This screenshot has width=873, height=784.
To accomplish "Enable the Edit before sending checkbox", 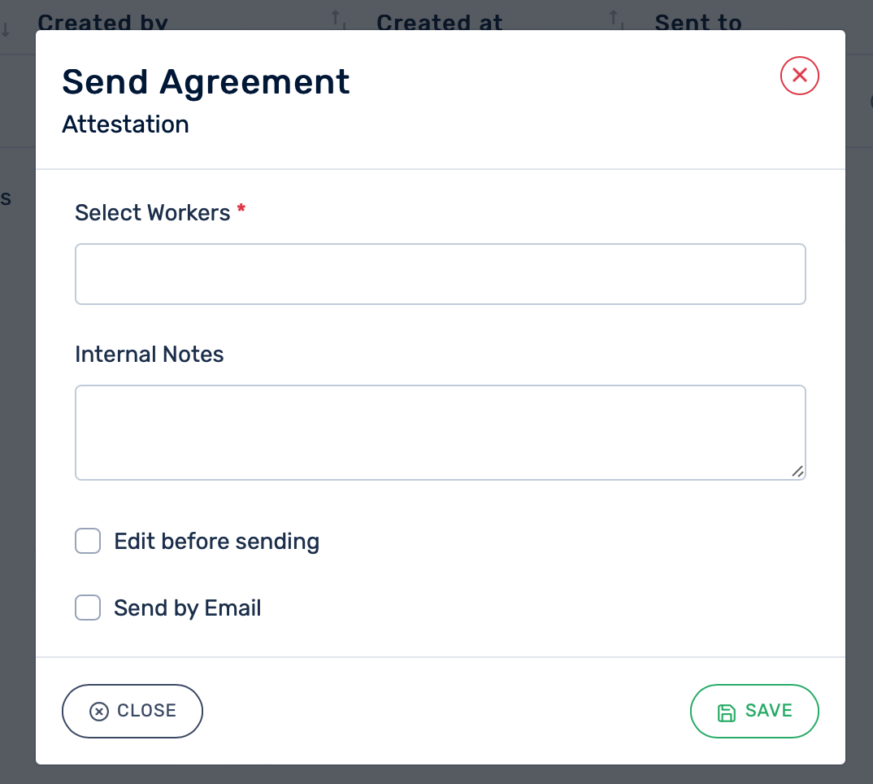I will coord(88,541).
